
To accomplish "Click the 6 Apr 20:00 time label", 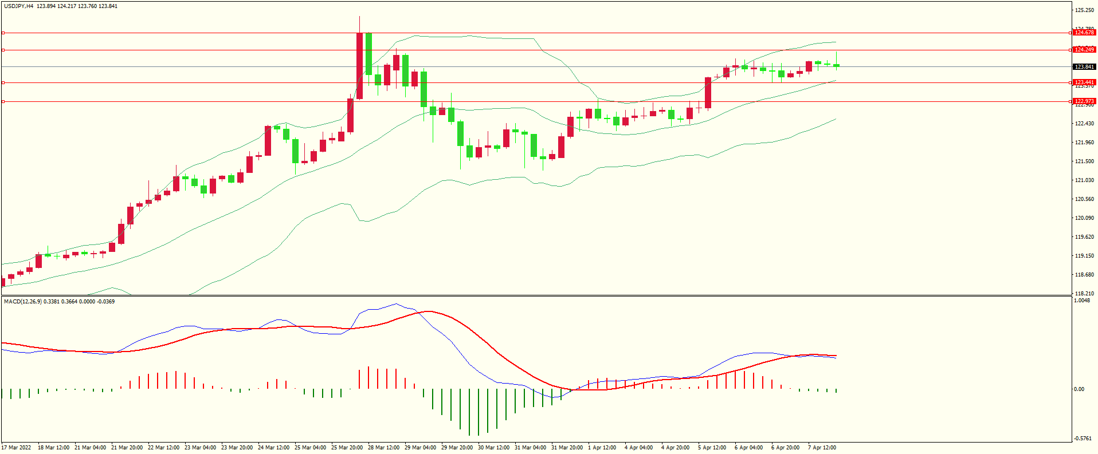I will tap(786, 448).
